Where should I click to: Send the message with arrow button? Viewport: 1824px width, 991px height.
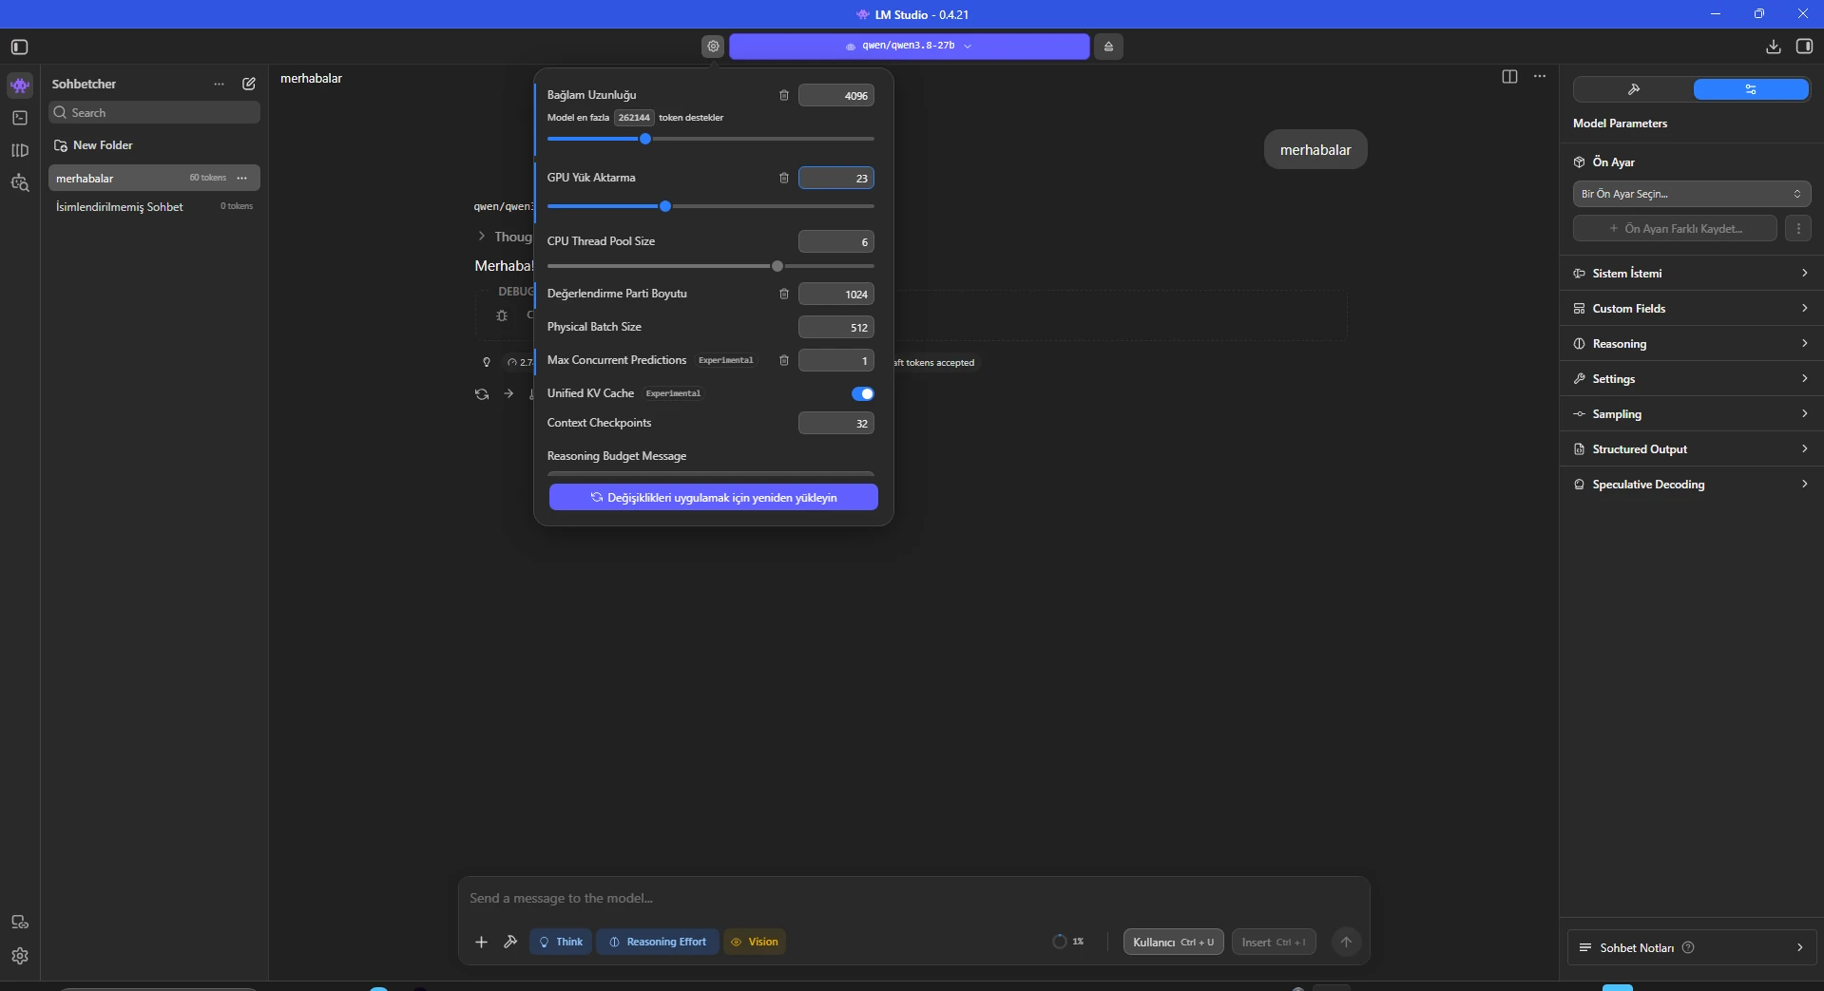click(1346, 942)
